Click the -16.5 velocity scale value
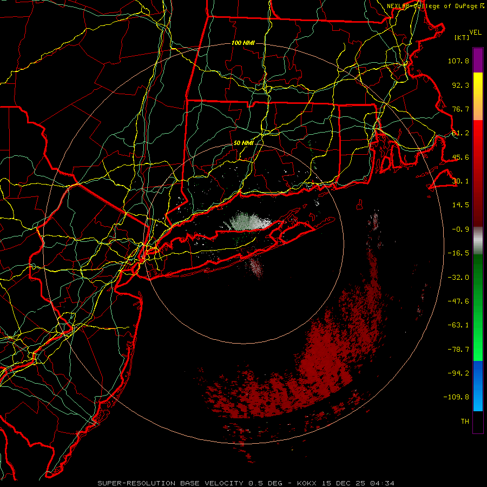 tap(458, 253)
